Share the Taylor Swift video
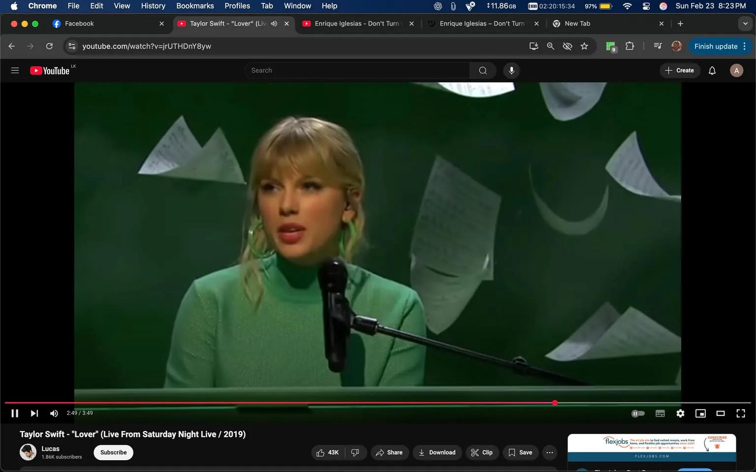 point(389,452)
